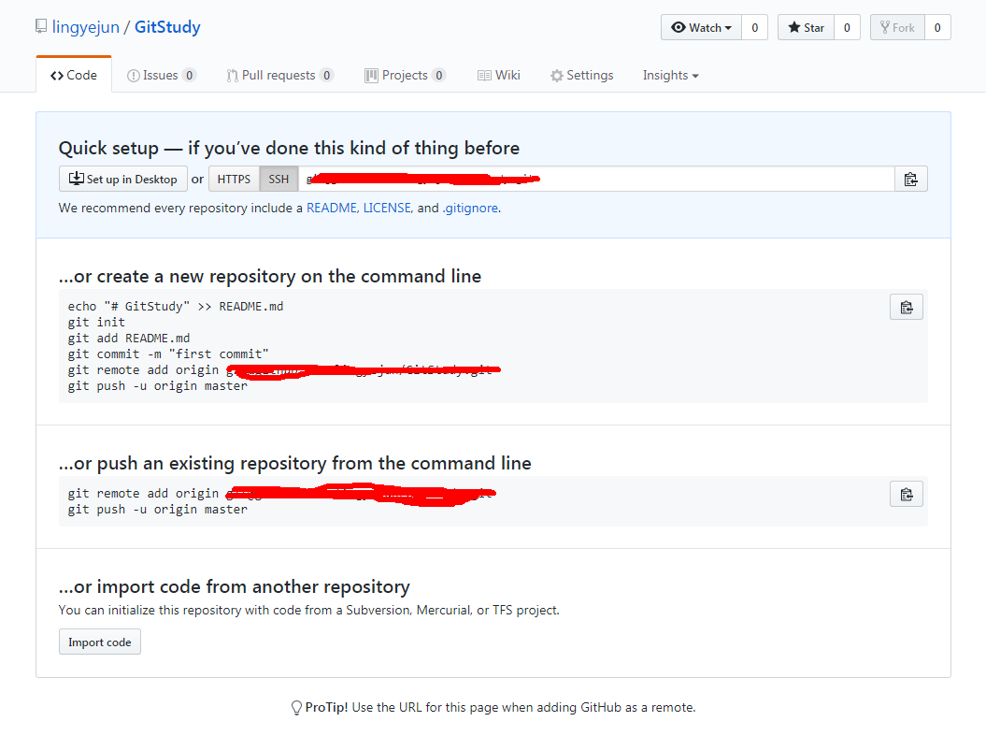Click the git commit -m "first commit" line

coord(168,354)
